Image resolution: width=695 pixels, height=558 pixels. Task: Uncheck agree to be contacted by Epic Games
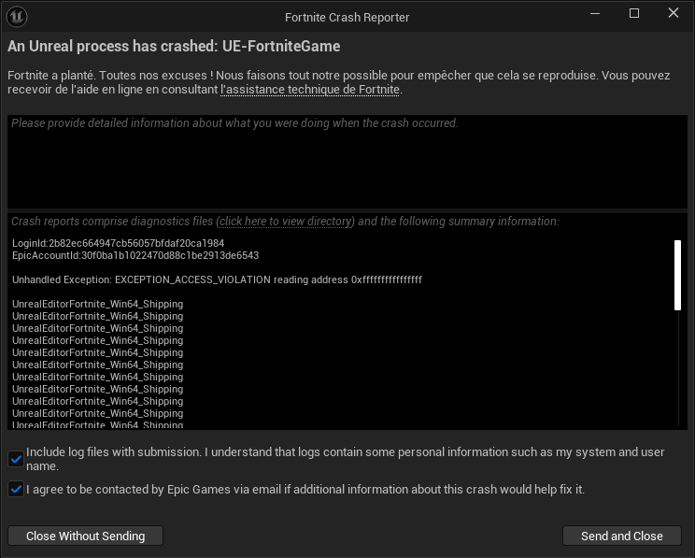coord(16,489)
